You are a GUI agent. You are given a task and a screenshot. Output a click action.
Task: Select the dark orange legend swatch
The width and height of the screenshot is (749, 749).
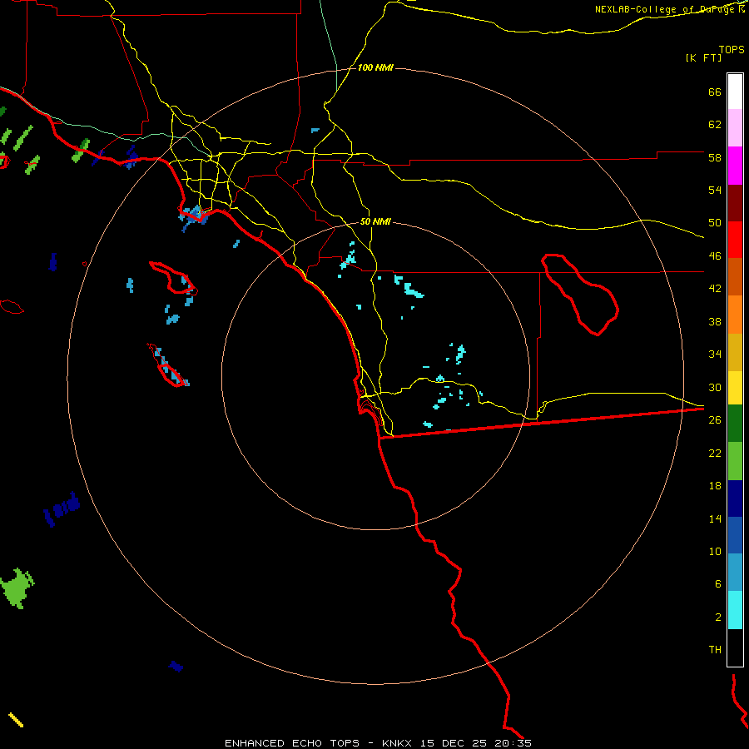[735, 276]
